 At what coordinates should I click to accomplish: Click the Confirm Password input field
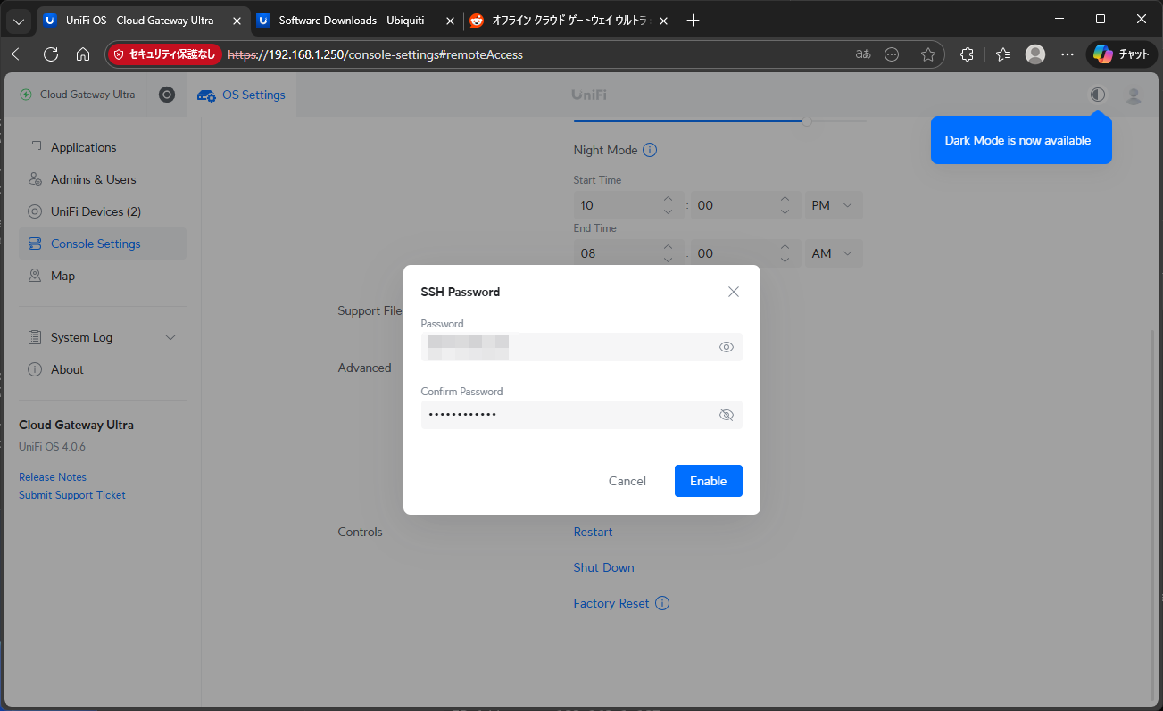click(x=567, y=415)
